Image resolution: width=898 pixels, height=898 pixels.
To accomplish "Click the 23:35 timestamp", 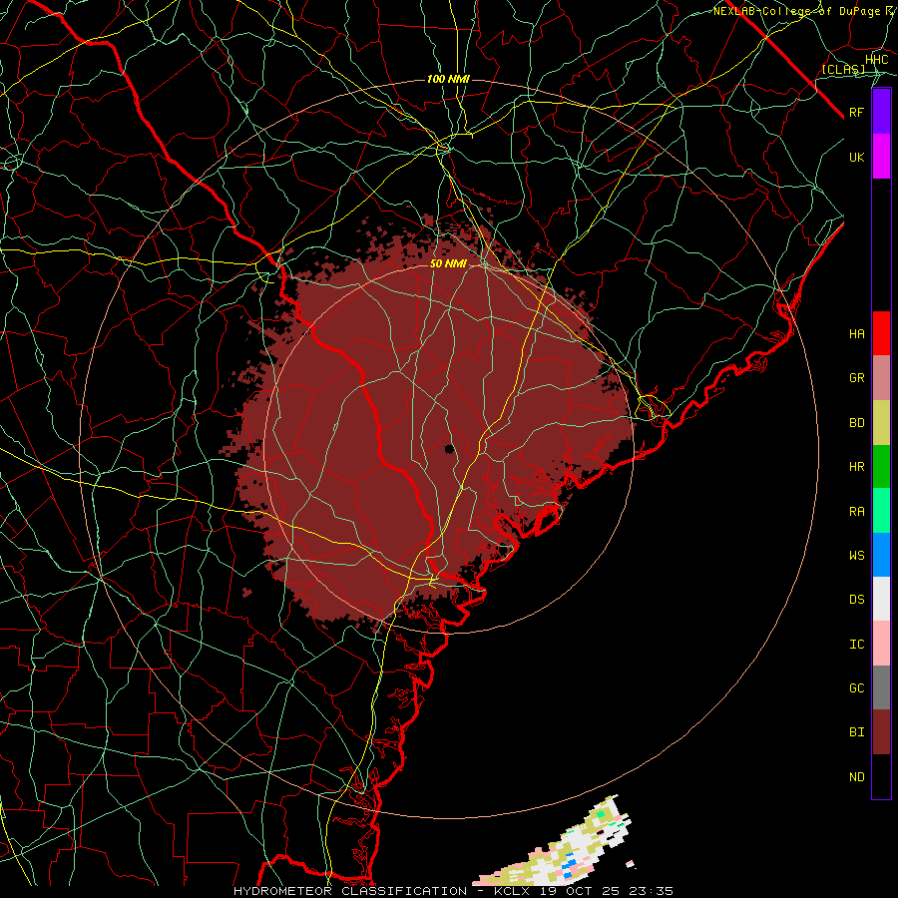I will point(654,891).
